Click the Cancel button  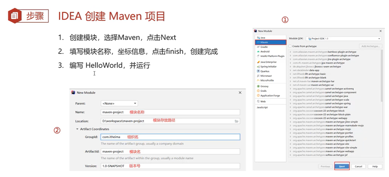tap(358, 166)
